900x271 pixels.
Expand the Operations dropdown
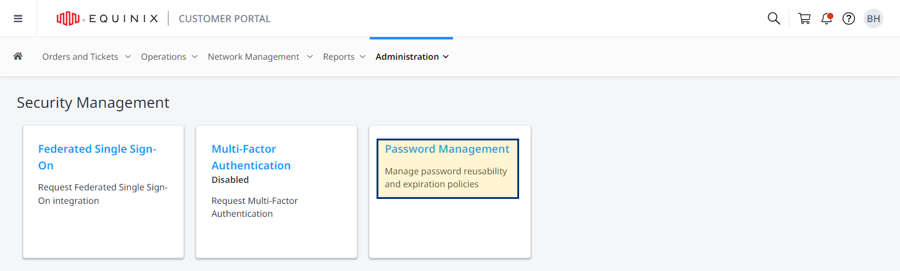coord(169,57)
